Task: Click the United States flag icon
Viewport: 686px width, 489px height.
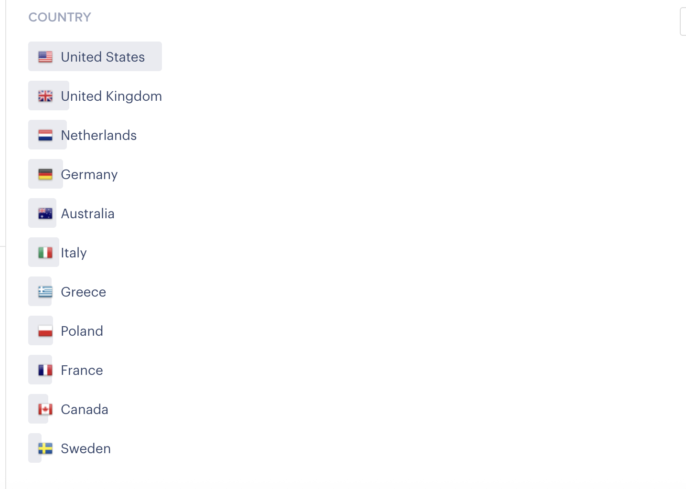Action: pos(45,57)
